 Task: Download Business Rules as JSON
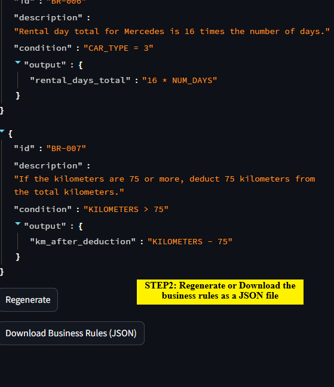(x=72, y=333)
